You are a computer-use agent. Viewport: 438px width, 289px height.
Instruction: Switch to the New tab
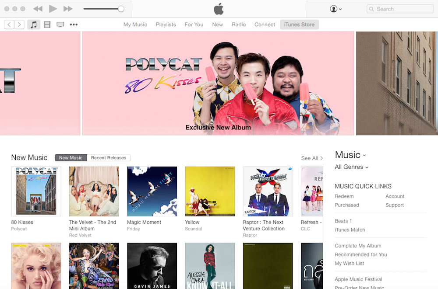(217, 24)
